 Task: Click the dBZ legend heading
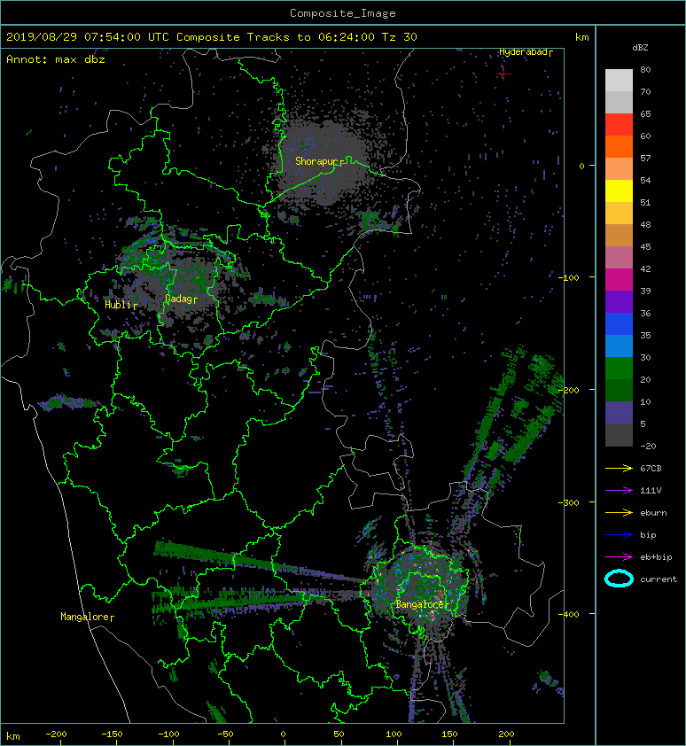(x=640, y=48)
